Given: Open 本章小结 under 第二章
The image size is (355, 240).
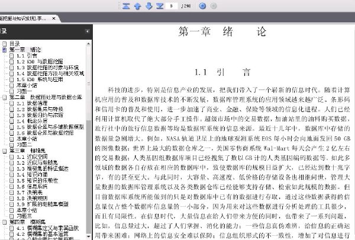Looking at the screenshot, I should [27, 139].
